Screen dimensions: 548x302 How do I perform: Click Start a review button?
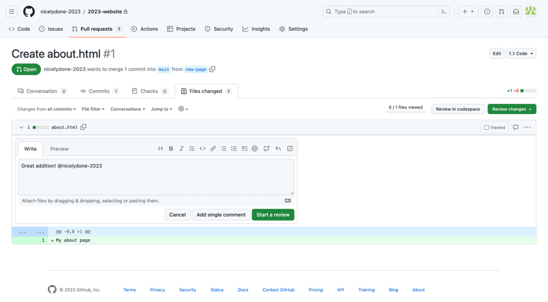pos(273,215)
